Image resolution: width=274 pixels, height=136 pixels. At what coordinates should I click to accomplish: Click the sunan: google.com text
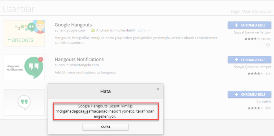click(x=70, y=30)
